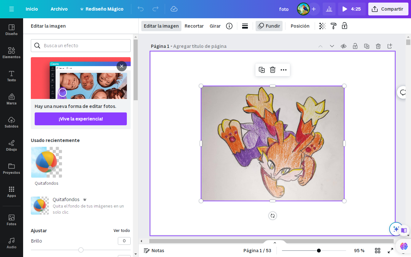This screenshot has width=411, height=257.
Task: Toggle Fundir blend option
Action: coord(269,26)
